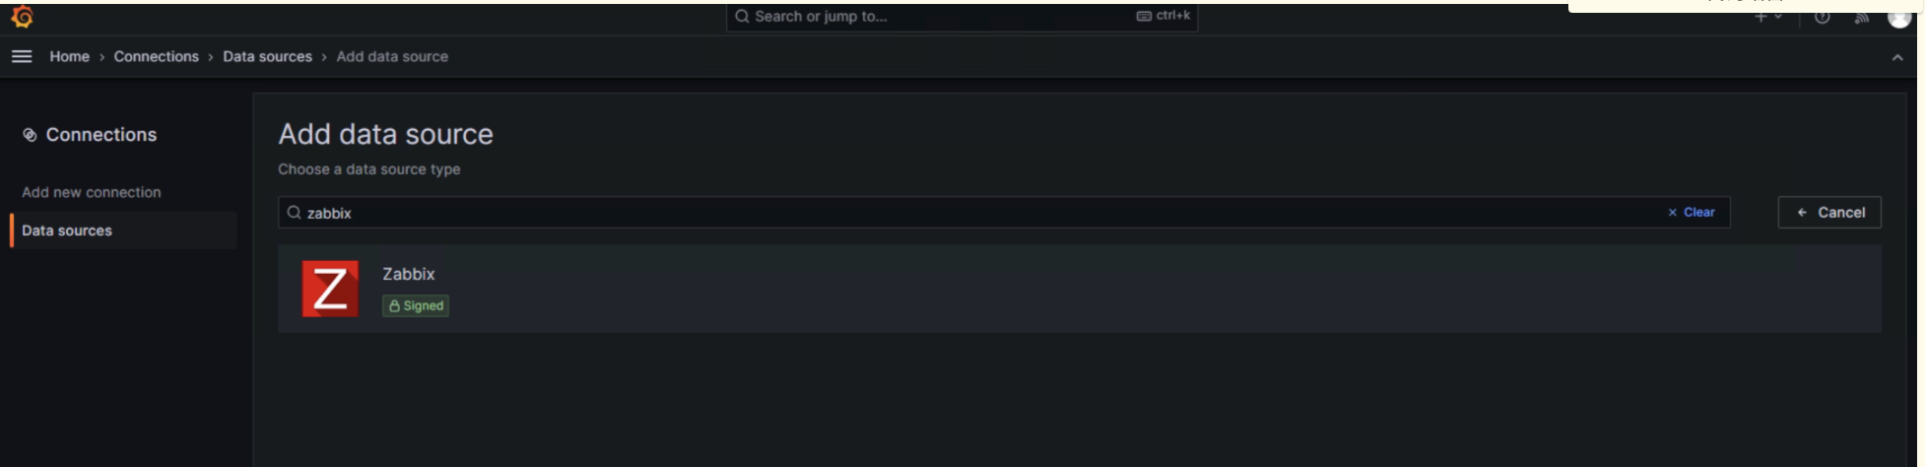Go to Home breadcrumb
This screenshot has height=467, width=1925.
[x=70, y=57]
